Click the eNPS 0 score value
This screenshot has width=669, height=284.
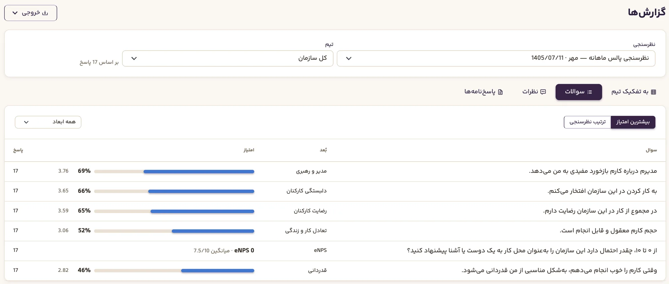[x=244, y=250]
